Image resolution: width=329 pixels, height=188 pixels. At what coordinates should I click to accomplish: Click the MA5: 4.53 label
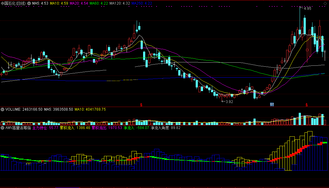(40, 3)
